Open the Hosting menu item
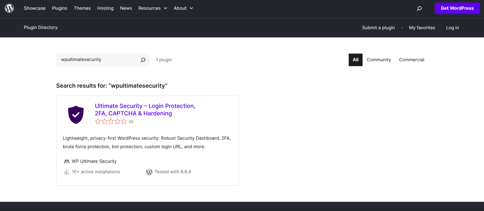484x211 pixels. point(105,8)
